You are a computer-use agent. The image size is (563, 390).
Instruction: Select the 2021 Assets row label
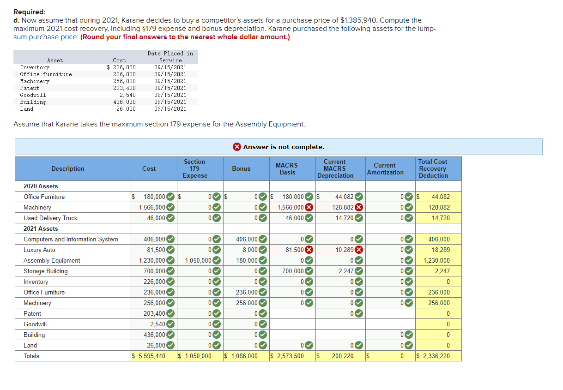[x=42, y=228]
